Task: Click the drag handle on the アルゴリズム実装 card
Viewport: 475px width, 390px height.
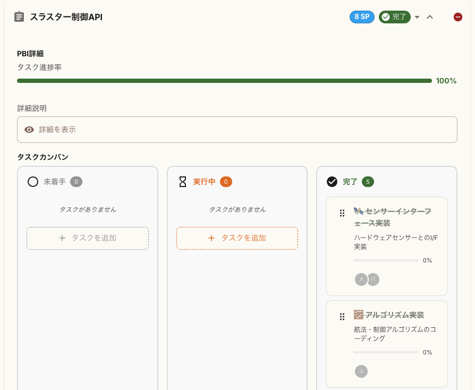Action: tap(342, 316)
